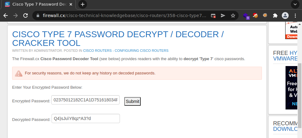Click the blocked pop-up icon in address bar
Viewport: 302px width, 138px height.
click(x=213, y=16)
